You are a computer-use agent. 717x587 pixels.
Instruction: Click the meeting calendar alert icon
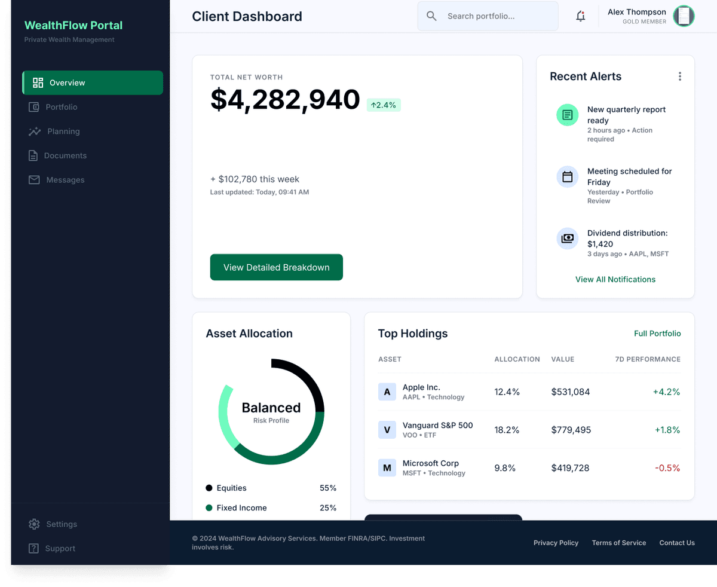(568, 177)
